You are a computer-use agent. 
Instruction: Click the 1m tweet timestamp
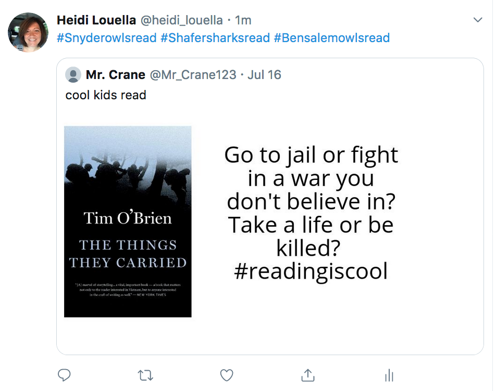click(243, 20)
